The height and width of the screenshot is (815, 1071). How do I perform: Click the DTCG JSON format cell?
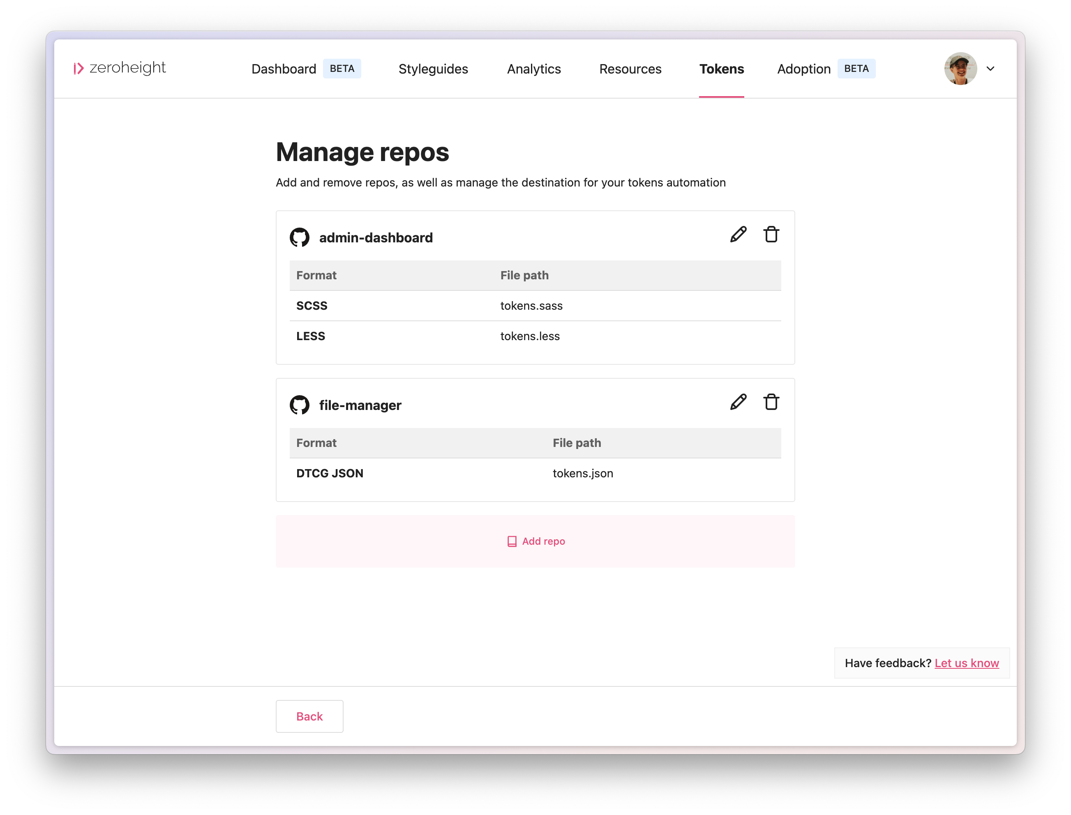click(330, 474)
